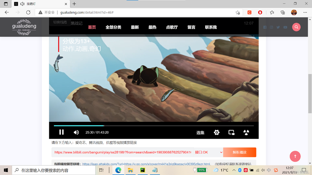Image resolution: width=312 pixels, height=175 pixels.
Task: Open Task View on the taskbar
Action: [101, 170]
